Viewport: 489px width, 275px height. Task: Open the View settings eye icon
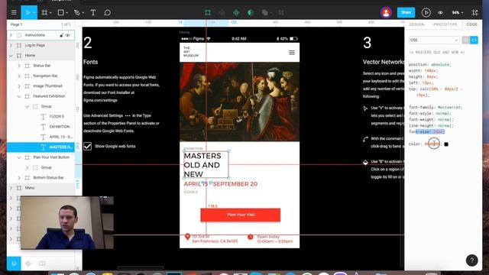[x=440, y=12]
